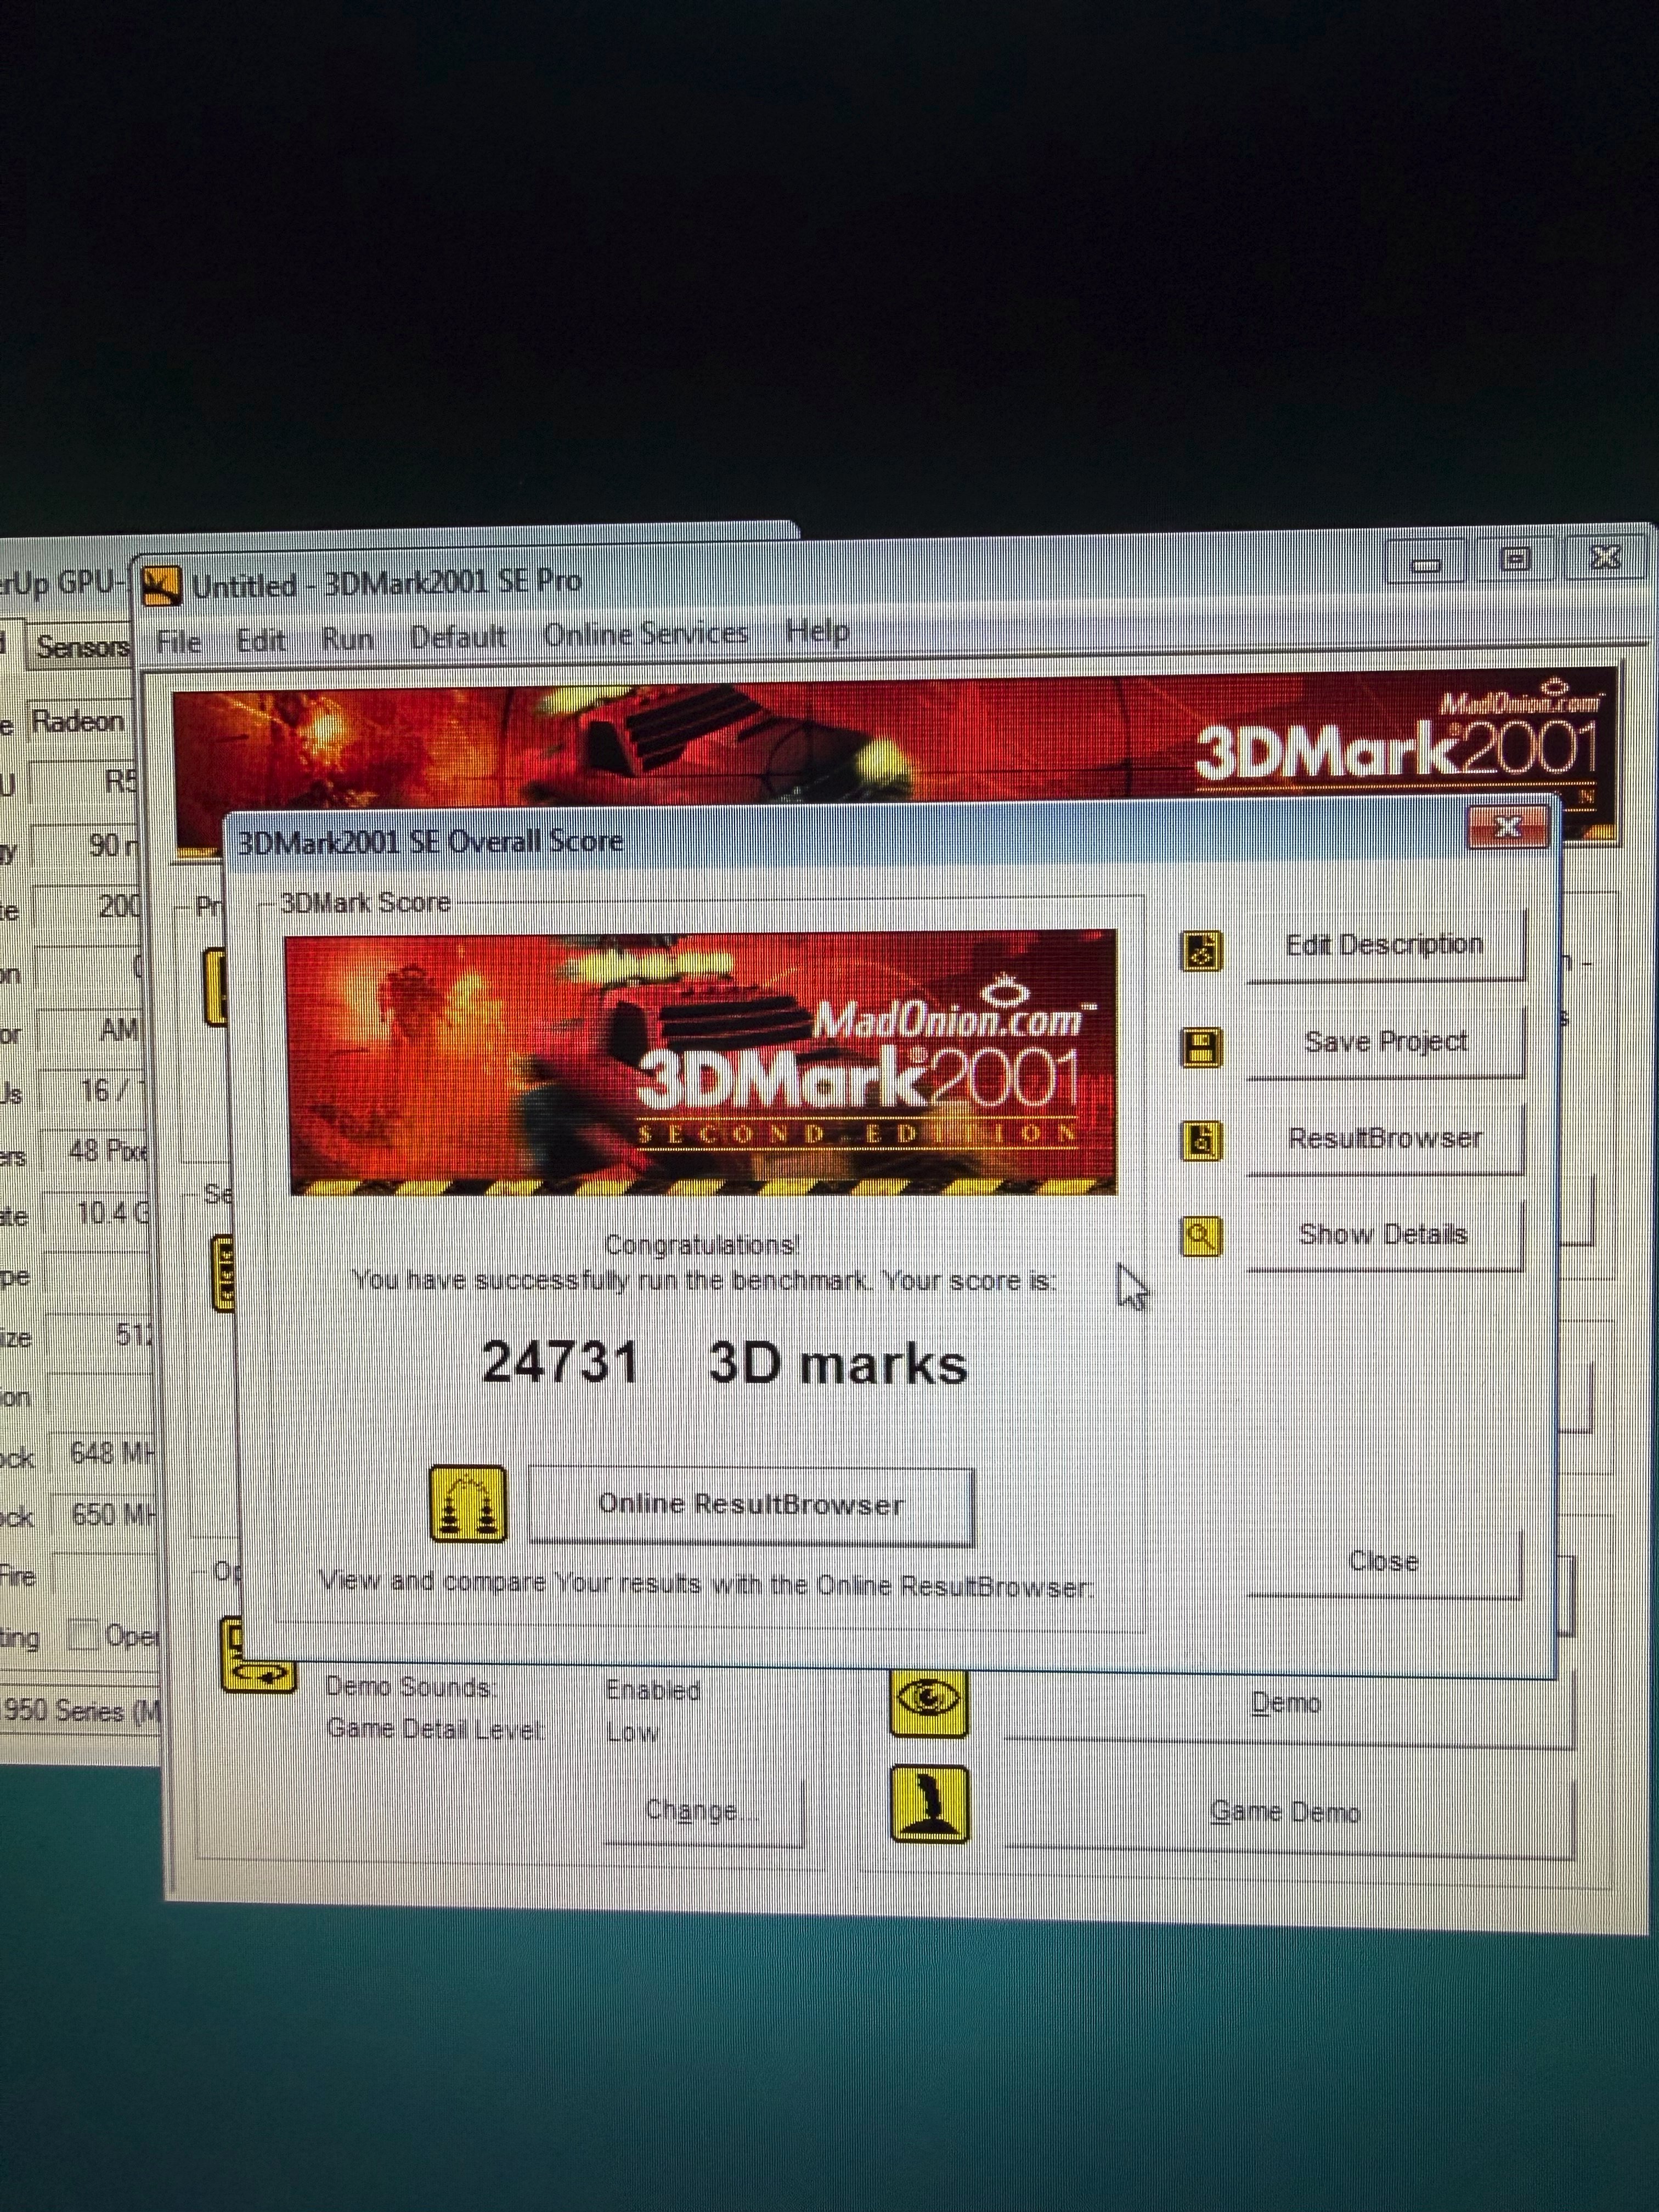Open the Default menu
1659x2212 pixels.
pos(458,636)
